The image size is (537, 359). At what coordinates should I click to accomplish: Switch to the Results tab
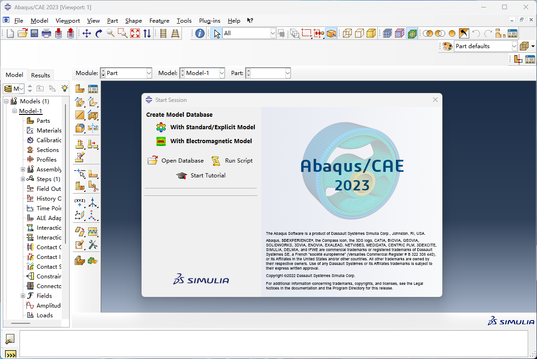coord(40,75)
